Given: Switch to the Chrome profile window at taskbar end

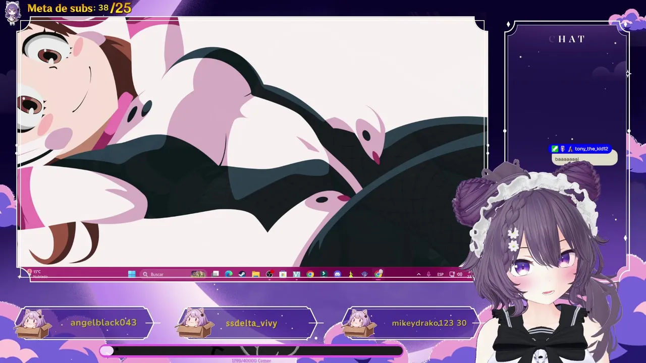Looking at the screenshot, I should pyautogui.click(x=378, y=274).
